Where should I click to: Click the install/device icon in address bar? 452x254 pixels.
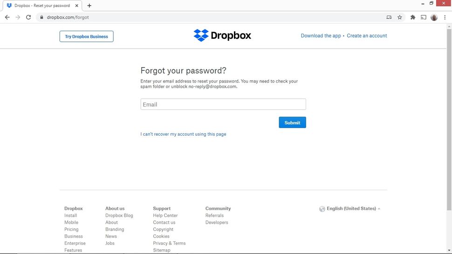coord(389,17)
